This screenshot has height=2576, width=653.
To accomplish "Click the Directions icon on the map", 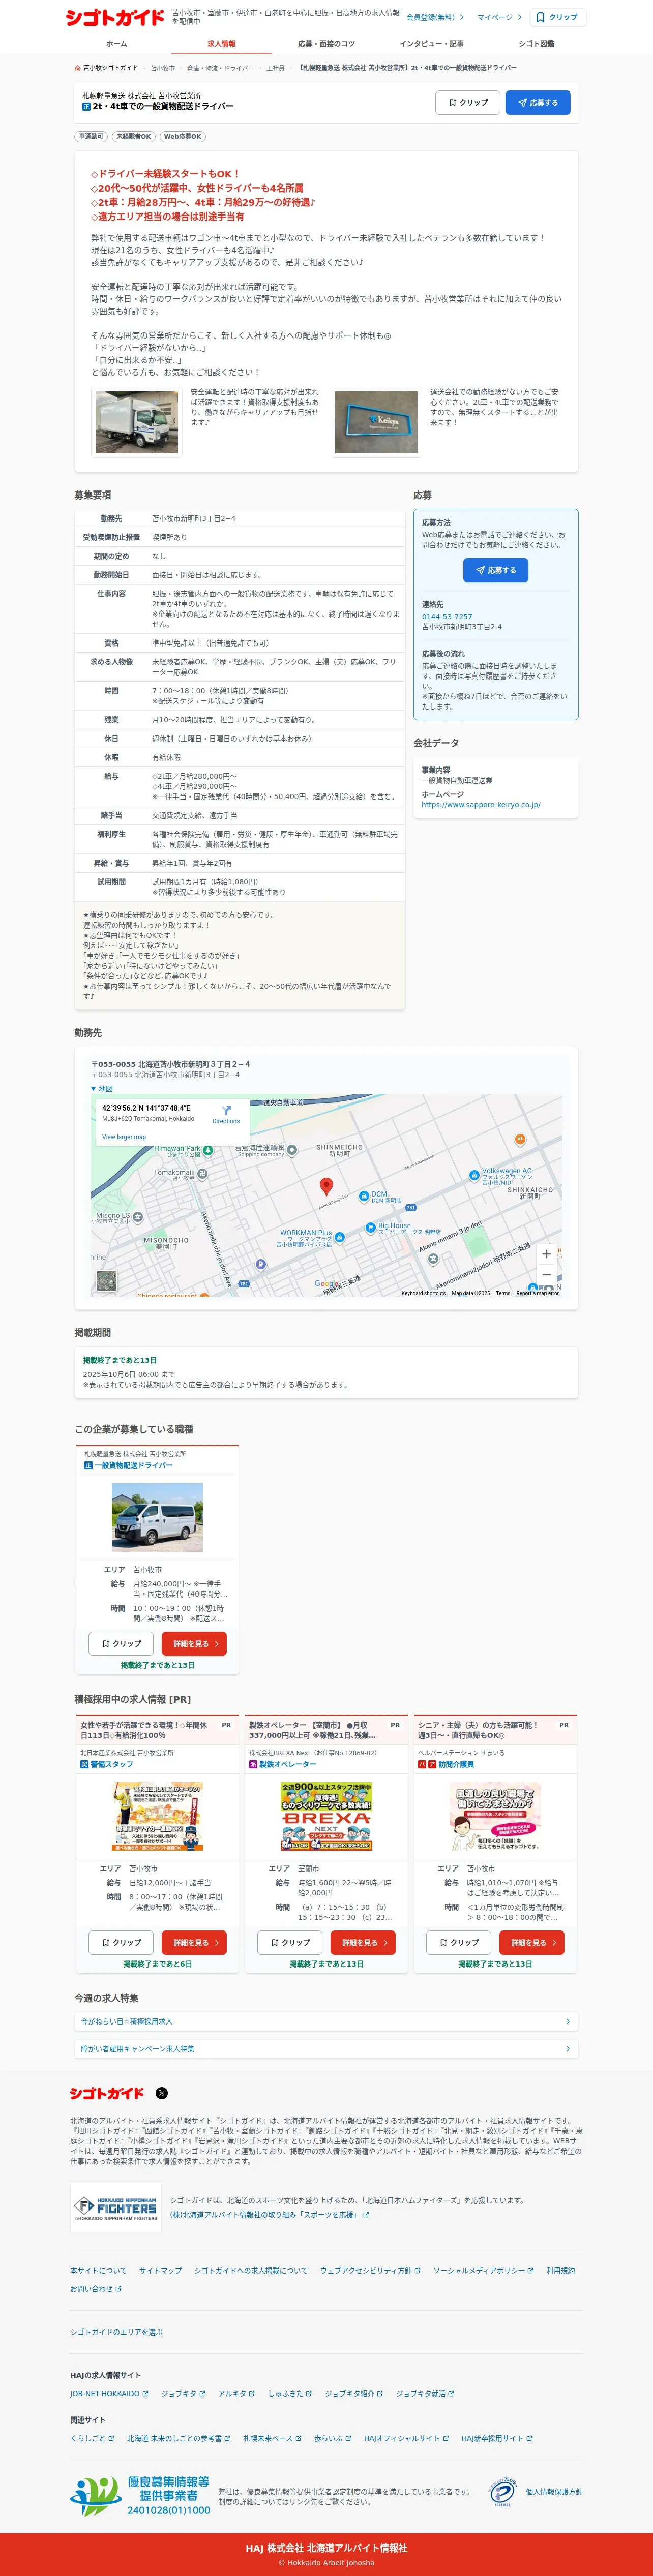I will click(x=226, y=1111).
